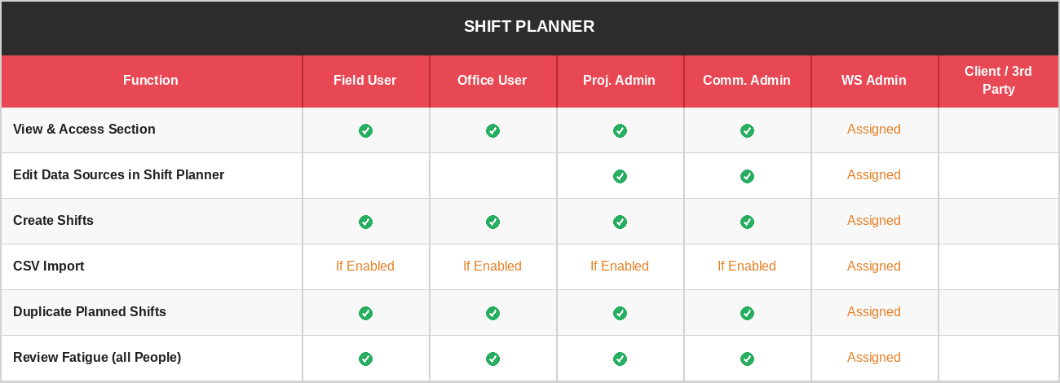Click Proj. Admin checkmark for Create Shifts
The image size is (1060, 383).
tap(620, 222)
